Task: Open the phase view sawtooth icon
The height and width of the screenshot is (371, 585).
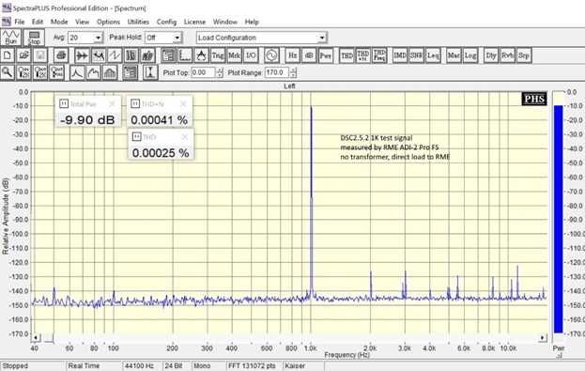Action: click(x=115, y=55)
